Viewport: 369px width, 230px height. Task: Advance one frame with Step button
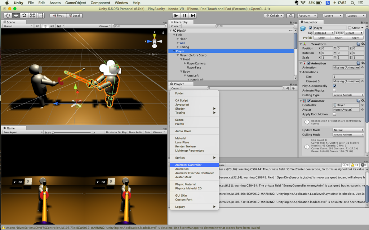tap(192, 15)
